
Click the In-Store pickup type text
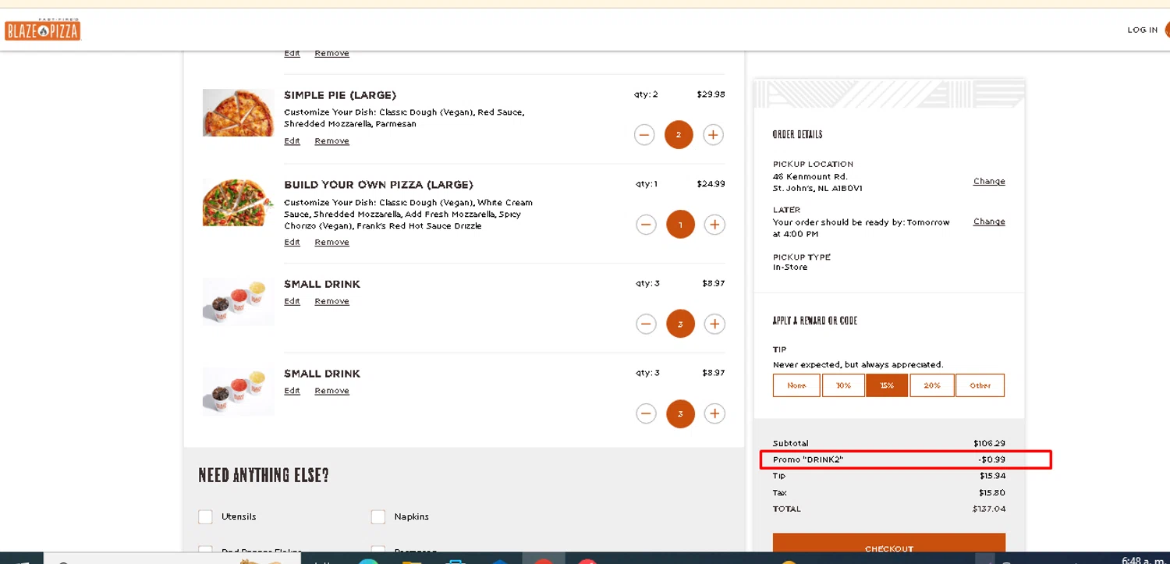click(790, 268)
